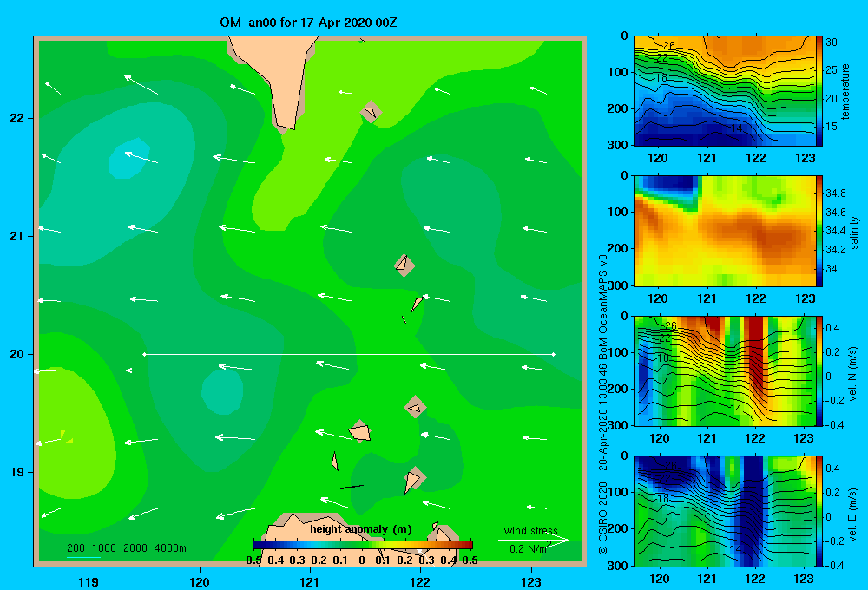This screenshot has height=590, width=868.
Task: Select the salinity color bar
Action: (819, 231)
